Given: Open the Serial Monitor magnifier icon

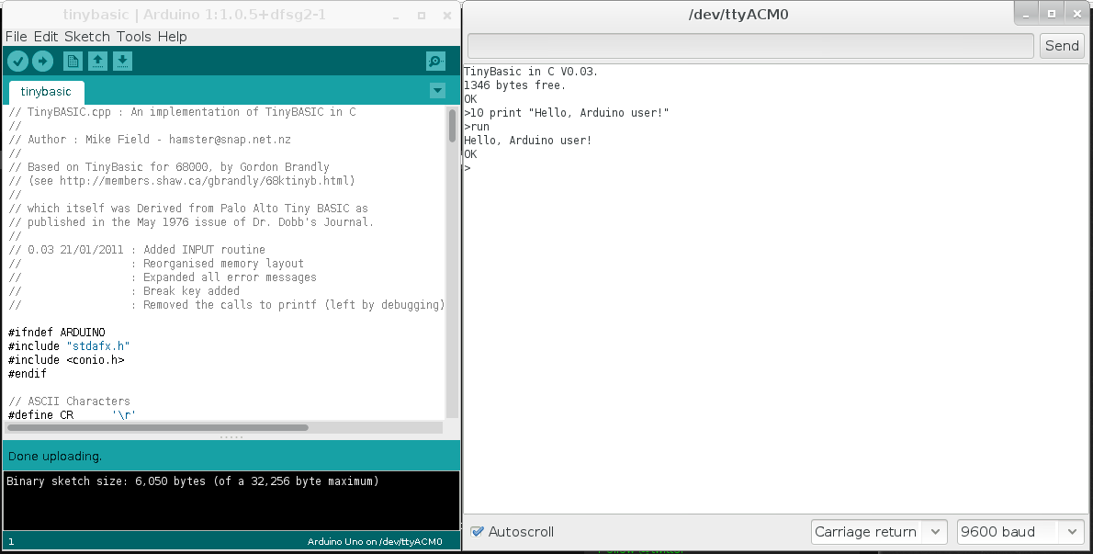Looking at the screenshot, I should pyautogui.click(x=435, y=62).
